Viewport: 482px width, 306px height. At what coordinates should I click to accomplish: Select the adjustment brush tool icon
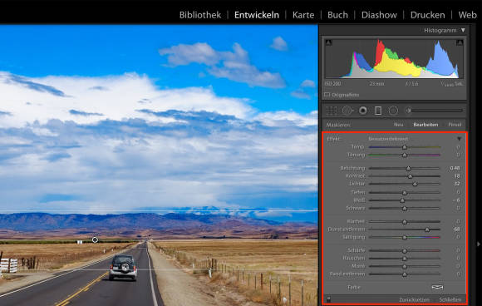tap(408, 110)
